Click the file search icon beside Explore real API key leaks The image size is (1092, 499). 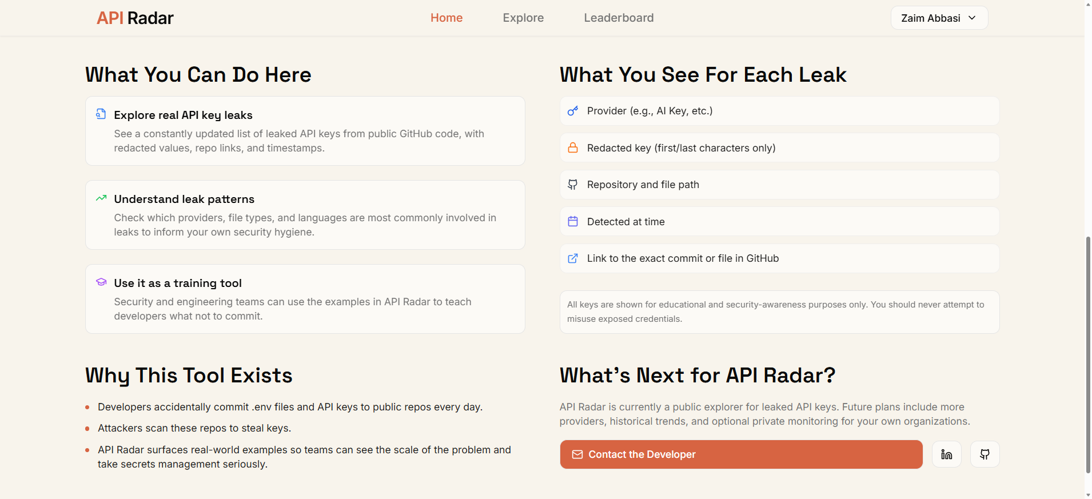[x=101, y=114]
